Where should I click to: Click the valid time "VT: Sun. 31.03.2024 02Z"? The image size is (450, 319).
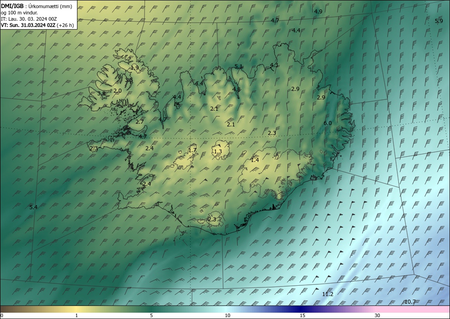(x=28, y=25)
